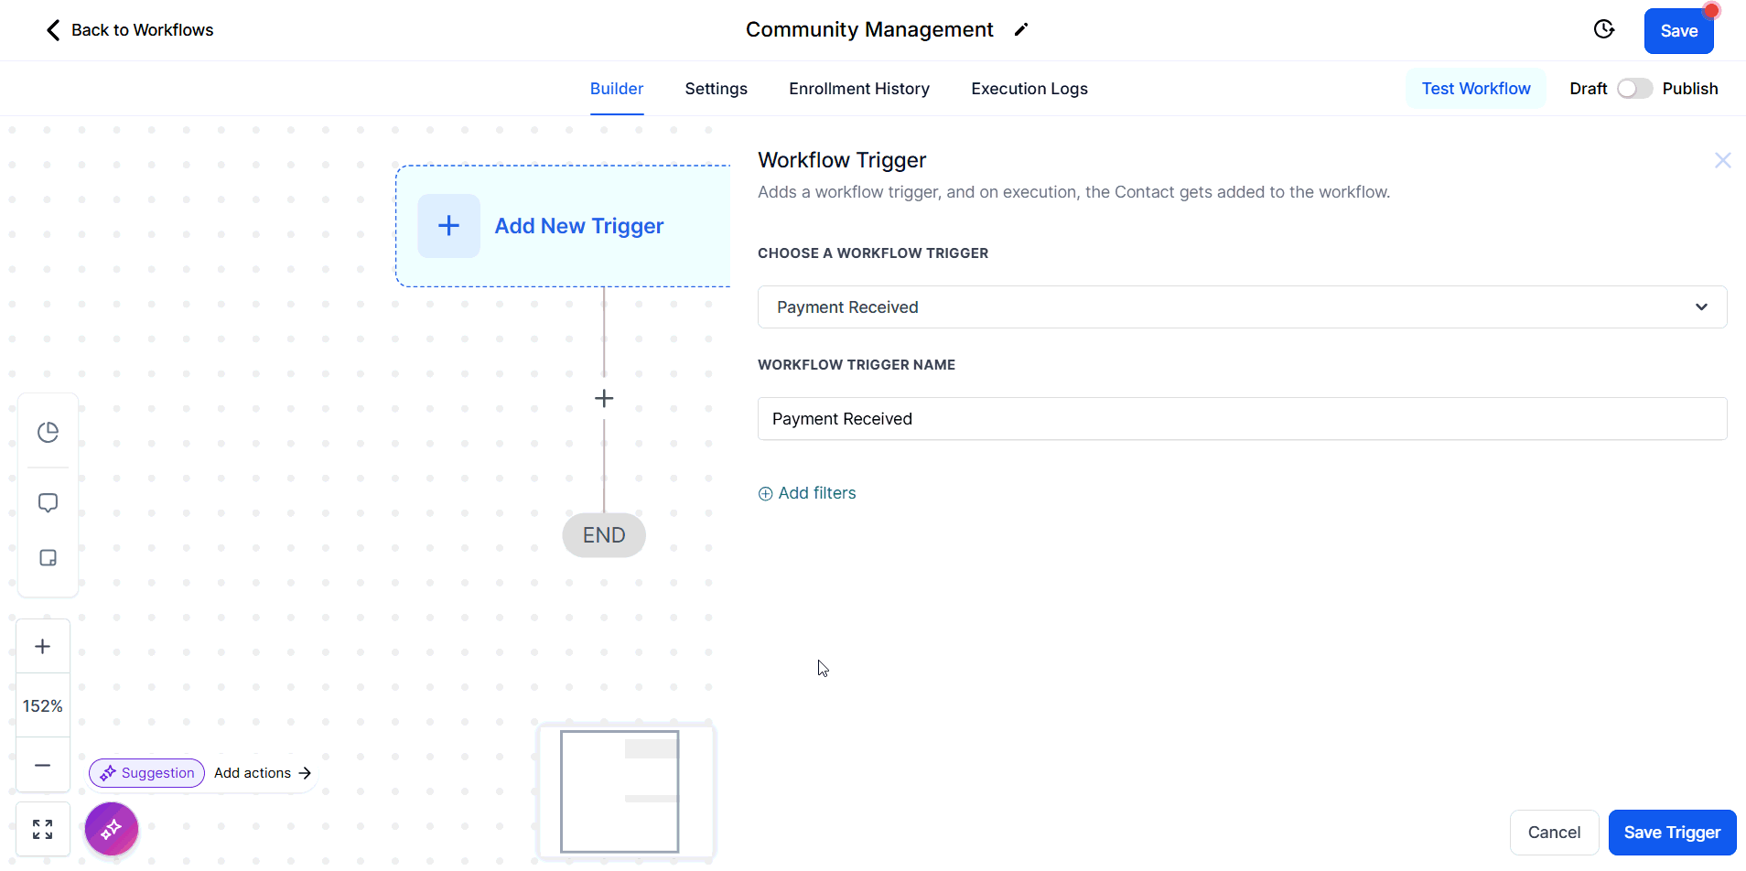This screenshot has height=871, width=1746.
Task: Go back to Workflows list
Action: [129, 30]
